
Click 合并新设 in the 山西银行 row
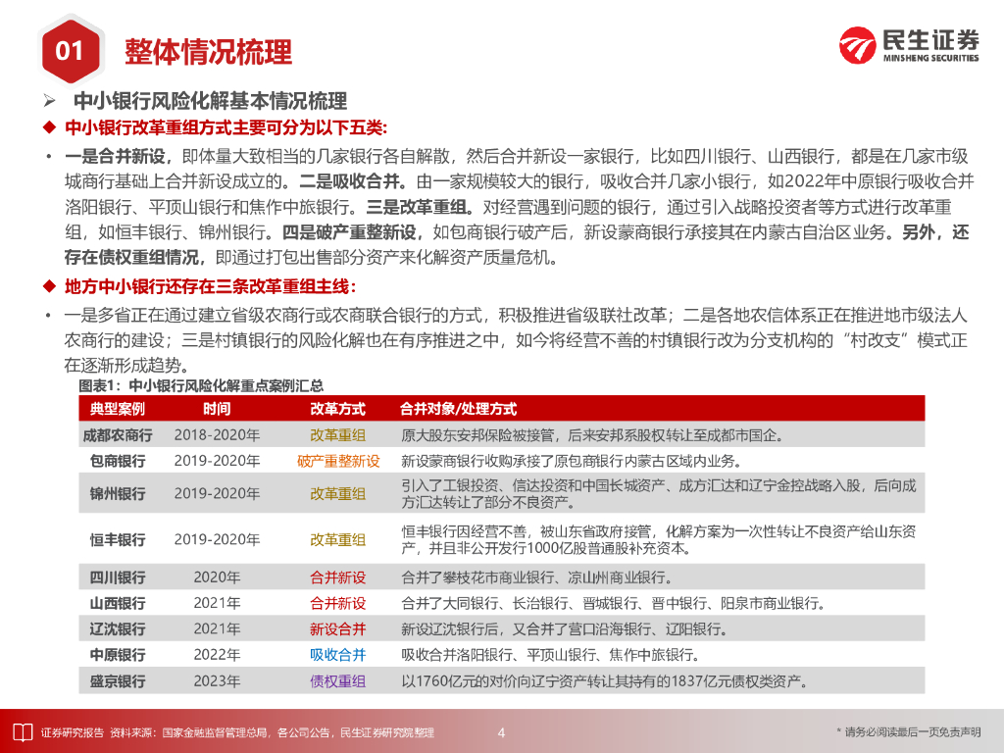[x=337, y=603]
